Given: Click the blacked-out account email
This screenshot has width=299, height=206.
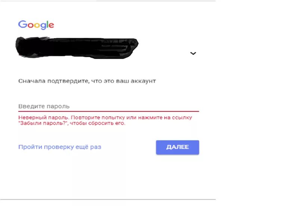Looking at the screenshot, I should click(x=77, y=48).
